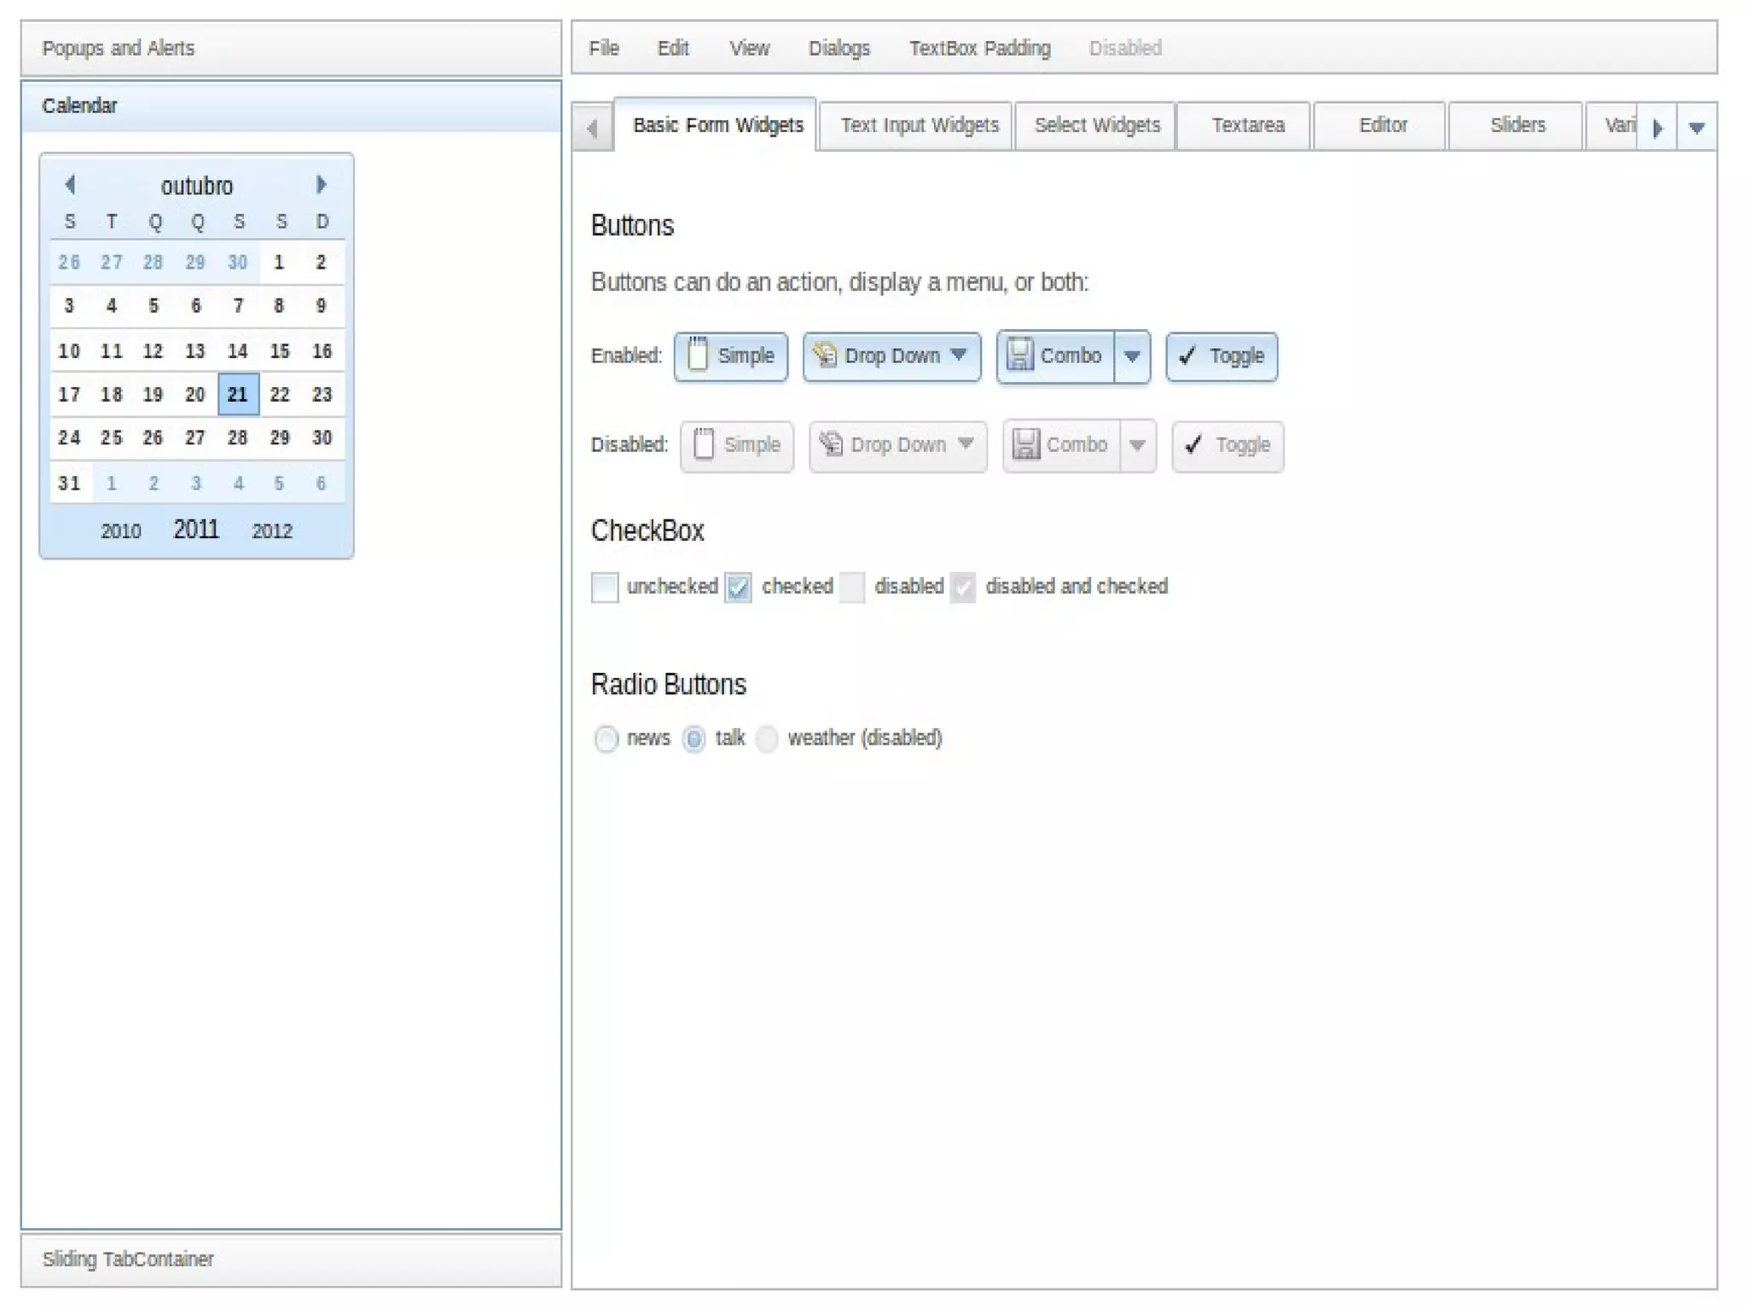Open the File menu
The width and height of the screenshot is (1747, 1309).
(x=604, y=49)
